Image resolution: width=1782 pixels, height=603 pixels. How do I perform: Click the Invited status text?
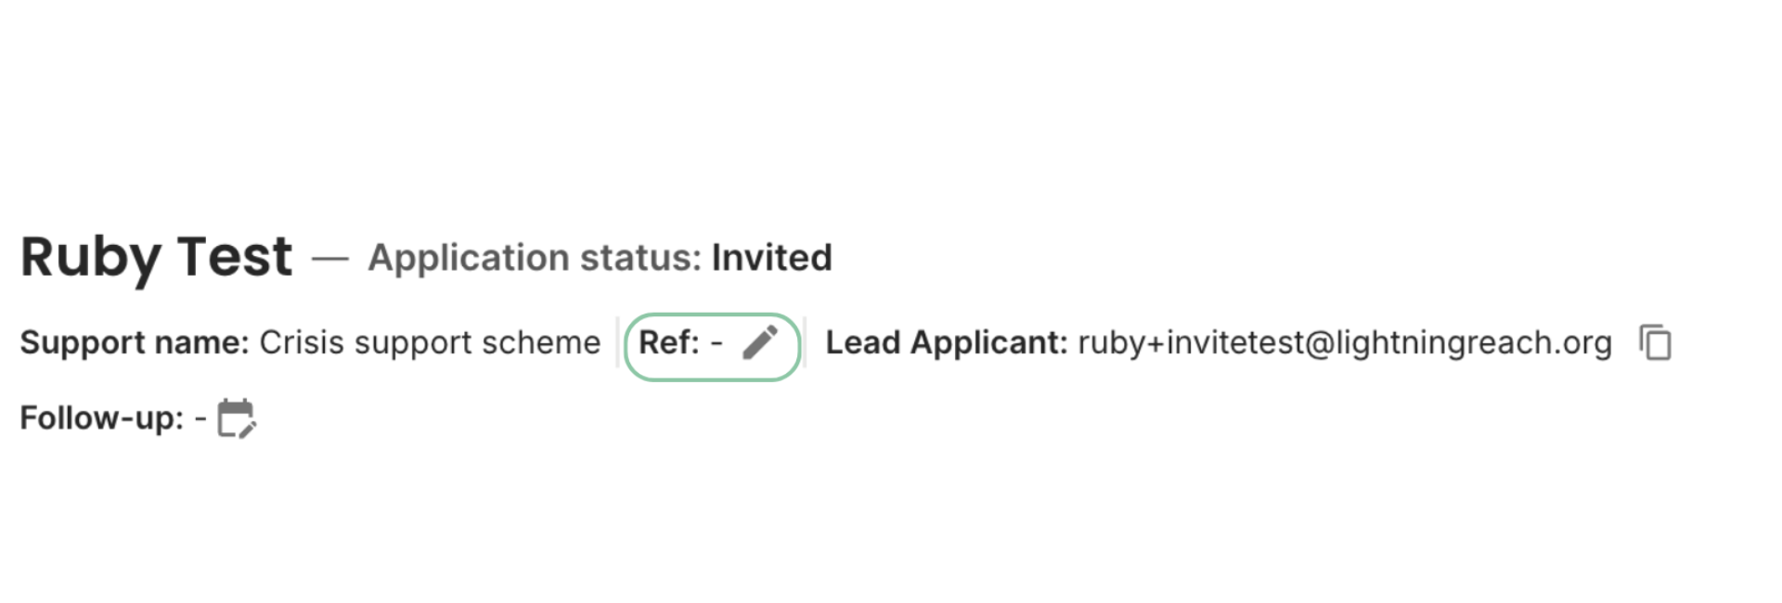pos(771,258)
